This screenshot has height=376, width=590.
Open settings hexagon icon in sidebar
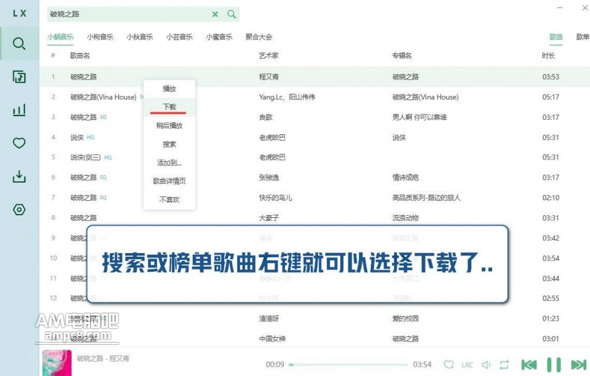19,210
